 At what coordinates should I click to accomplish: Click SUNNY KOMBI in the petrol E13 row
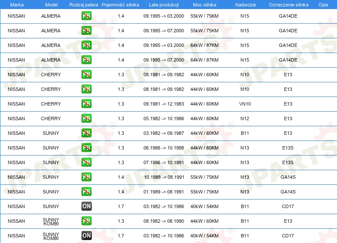(x=51, y=221)
